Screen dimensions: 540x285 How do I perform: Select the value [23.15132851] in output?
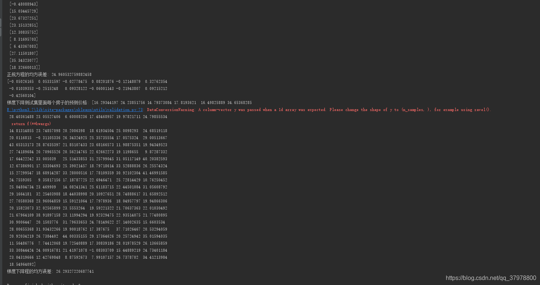(24, 25)
